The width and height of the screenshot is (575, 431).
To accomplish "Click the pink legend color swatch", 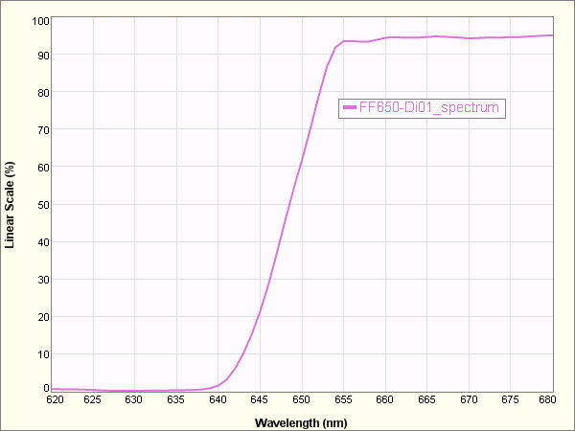I will tap(350, 108).
